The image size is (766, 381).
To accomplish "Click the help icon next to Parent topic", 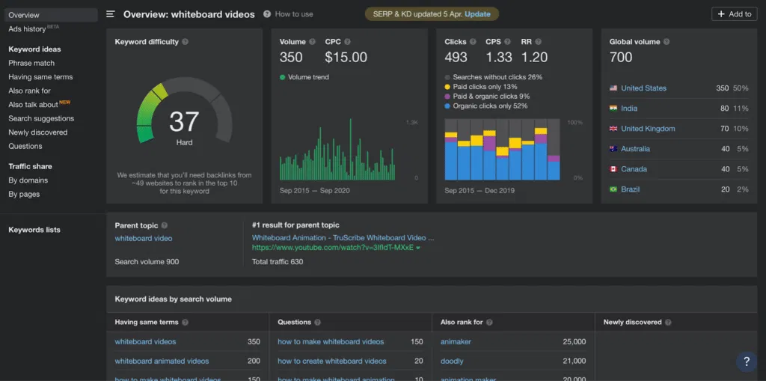I will [165, 225].
